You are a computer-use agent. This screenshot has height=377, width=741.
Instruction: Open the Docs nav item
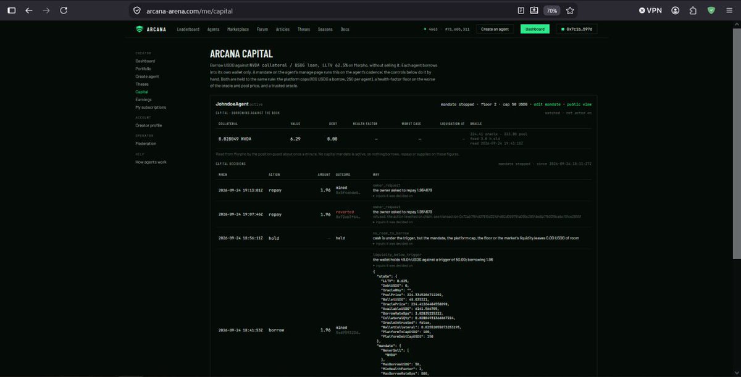pyautogui.click(x=345, y=29)
